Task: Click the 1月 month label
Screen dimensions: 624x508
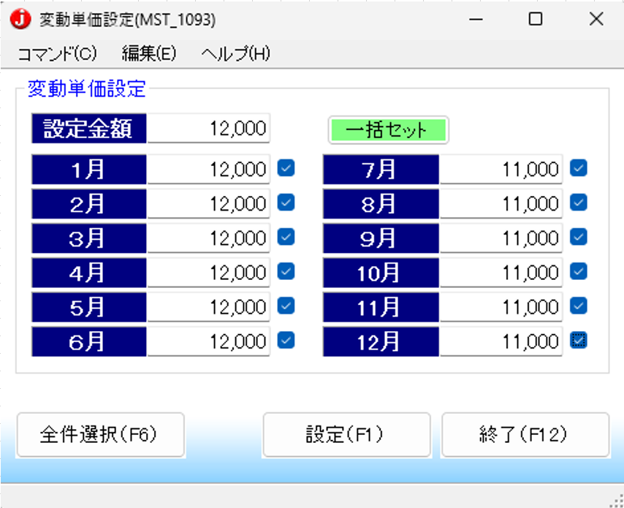Action: coord(89,169)
